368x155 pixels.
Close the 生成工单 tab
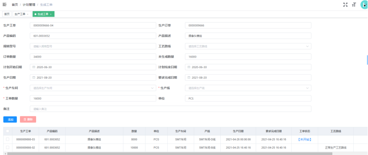point(51,14)
